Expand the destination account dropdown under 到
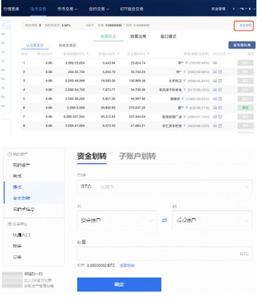Screen dimensions: 257x303 pyautogui.click(x=212, y=220)
